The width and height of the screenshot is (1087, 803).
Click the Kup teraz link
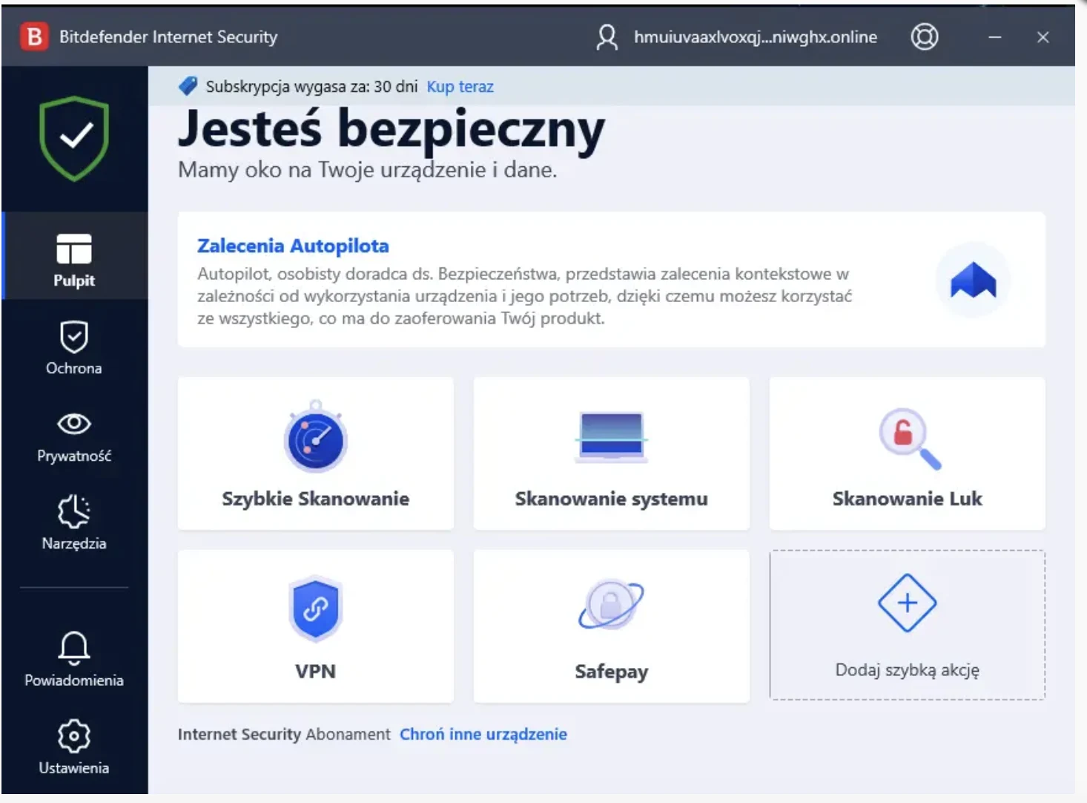[460, 87]
